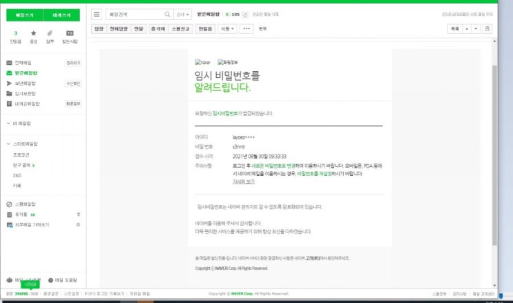Click the 번역 translate link
This screenshot has height=303, width=513.
tap(263, 29)
